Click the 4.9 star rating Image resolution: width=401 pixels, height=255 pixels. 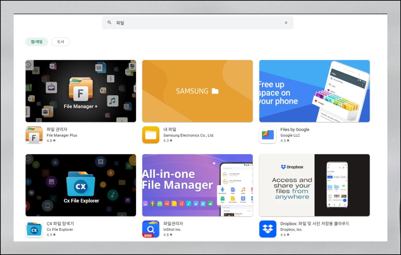click(51, 235)
